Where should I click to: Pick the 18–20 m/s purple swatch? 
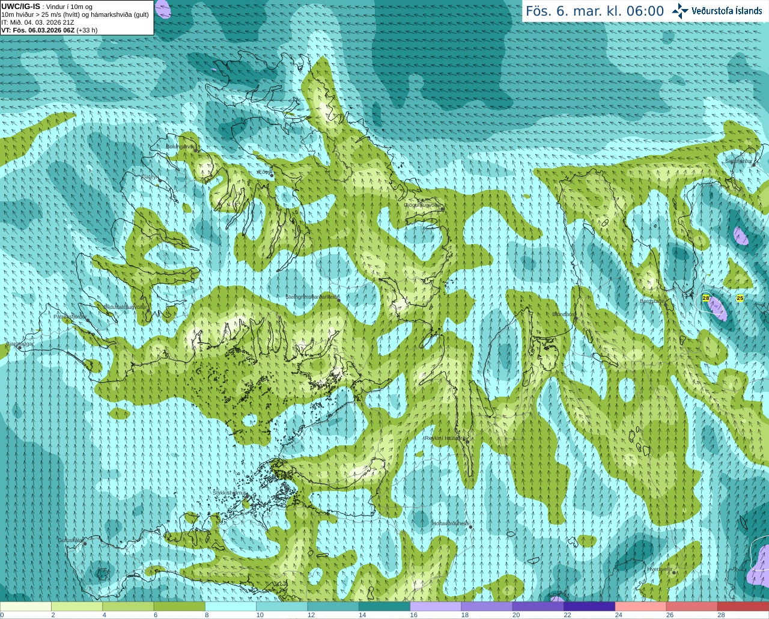487,606
